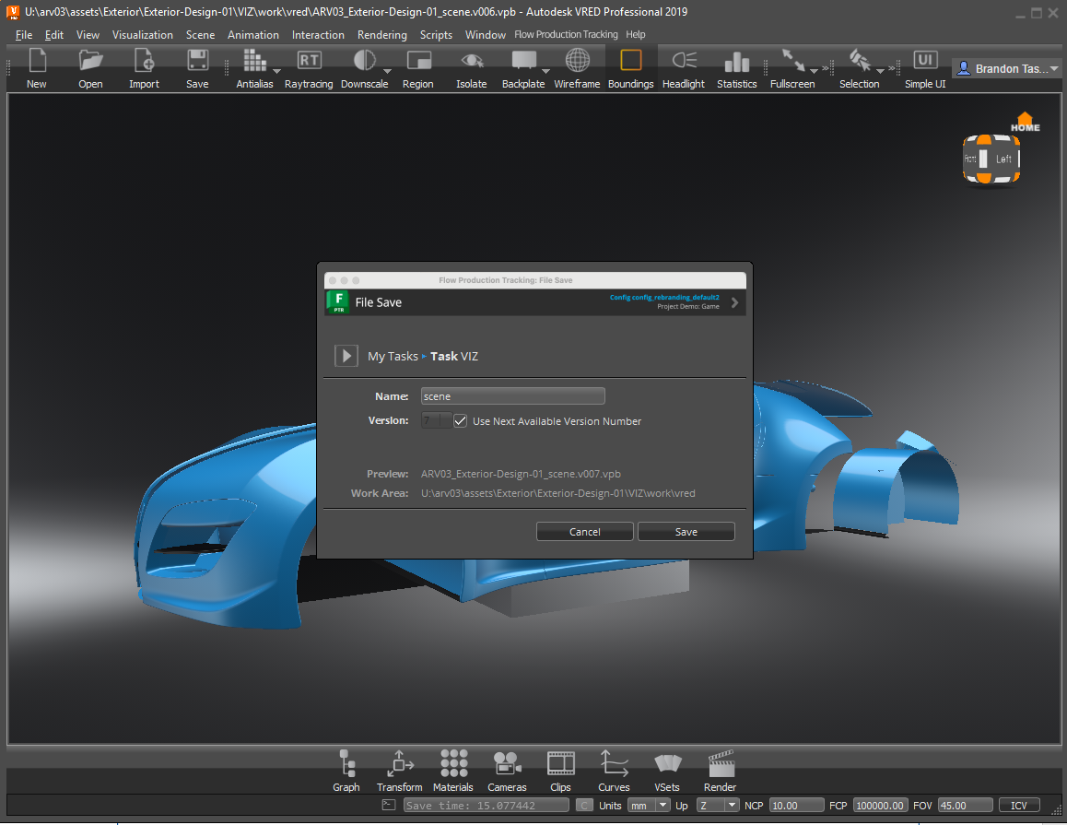Expand the config details chevron arrow

[x=735, y=302]
